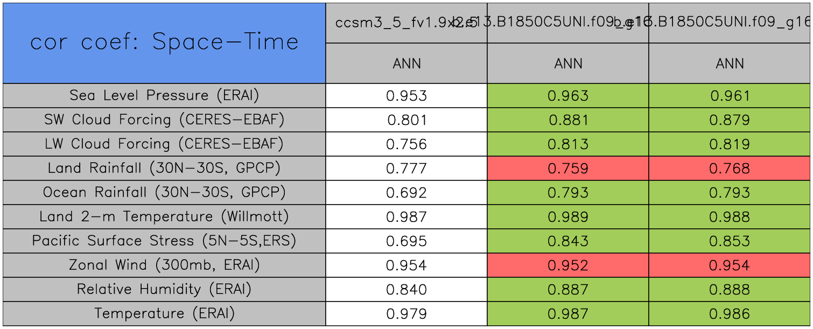Click the "Temperature (ERAI)" row label
This screenshot has width=813, height=329.
164,313
